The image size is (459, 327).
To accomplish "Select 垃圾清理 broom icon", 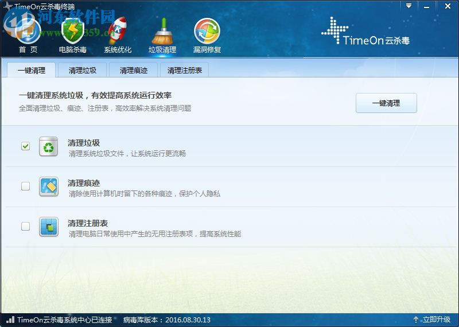I will click(x=162, y=31).
